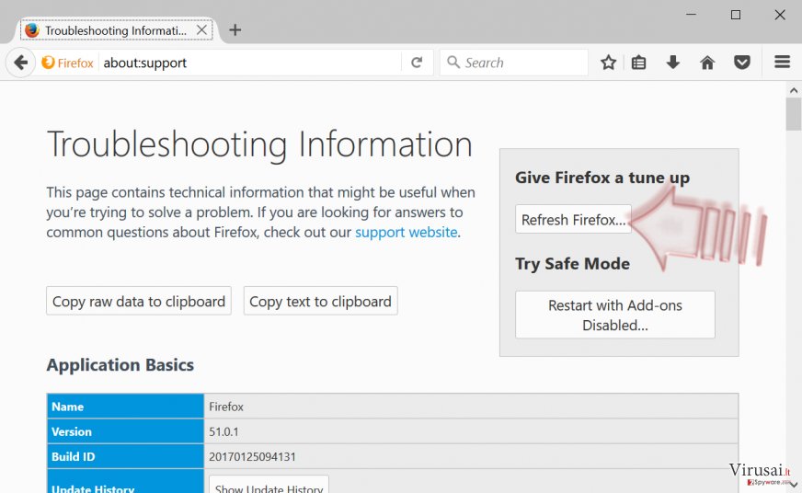
Task: Click the Firefox identity icon in address bar
Action: point(67,63)
